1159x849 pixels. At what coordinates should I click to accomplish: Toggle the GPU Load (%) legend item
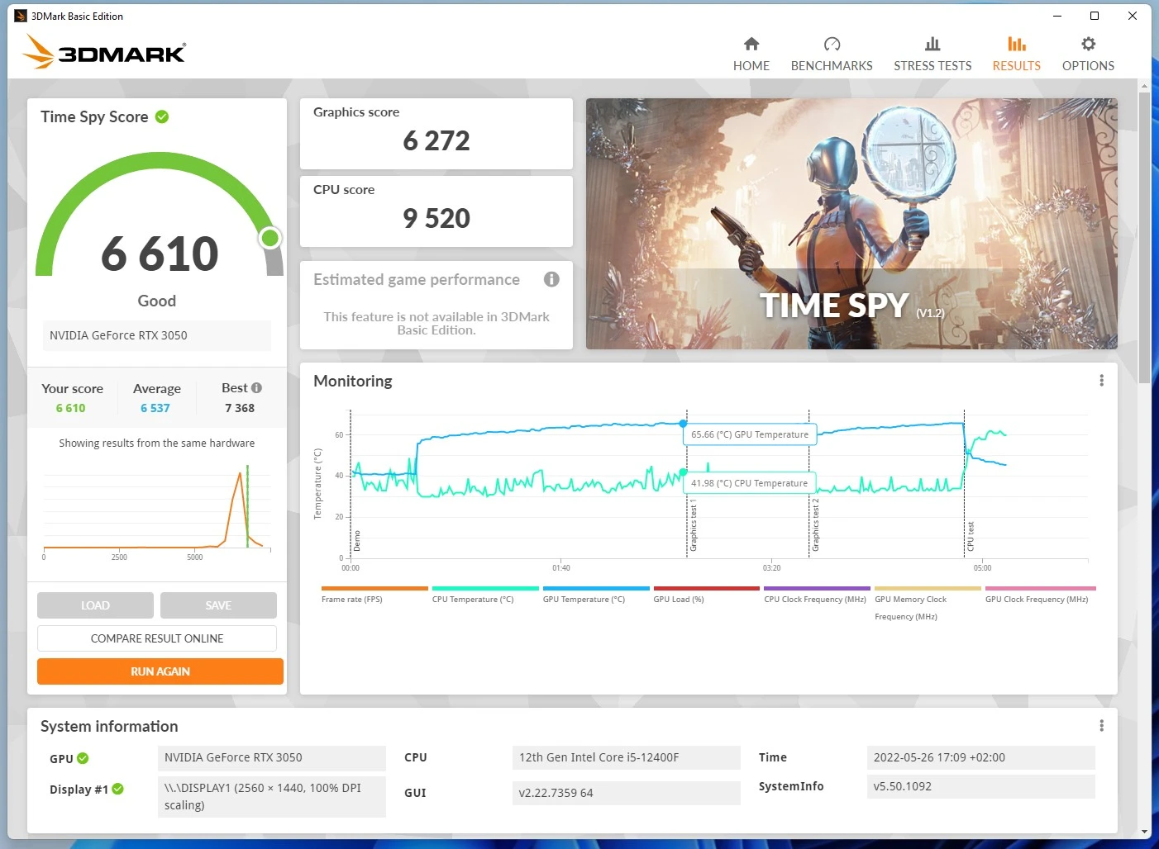click(x=679, y=600)
